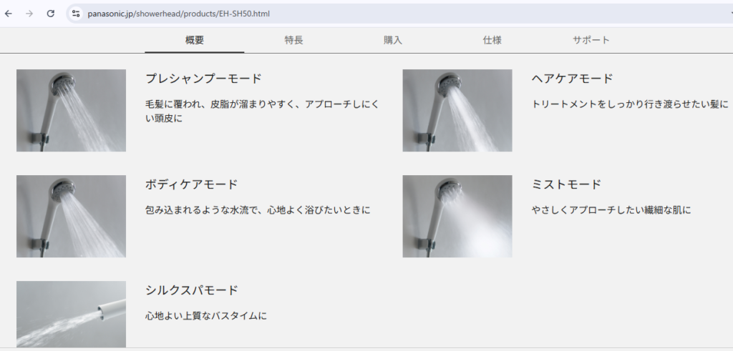
Task: Go to the 仕様 tab
Action: [x=492, y=40]
